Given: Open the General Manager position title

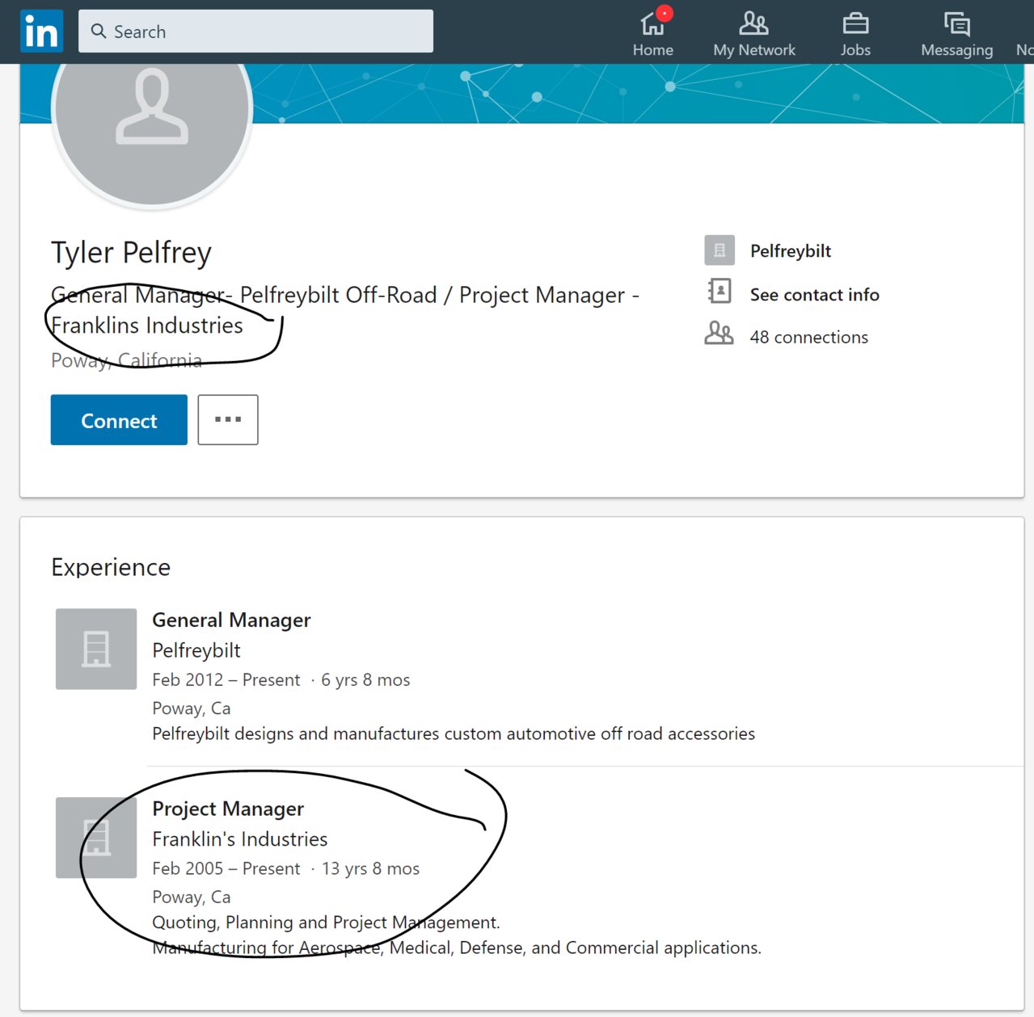Looking at the screenshot, I should (231, 620).
